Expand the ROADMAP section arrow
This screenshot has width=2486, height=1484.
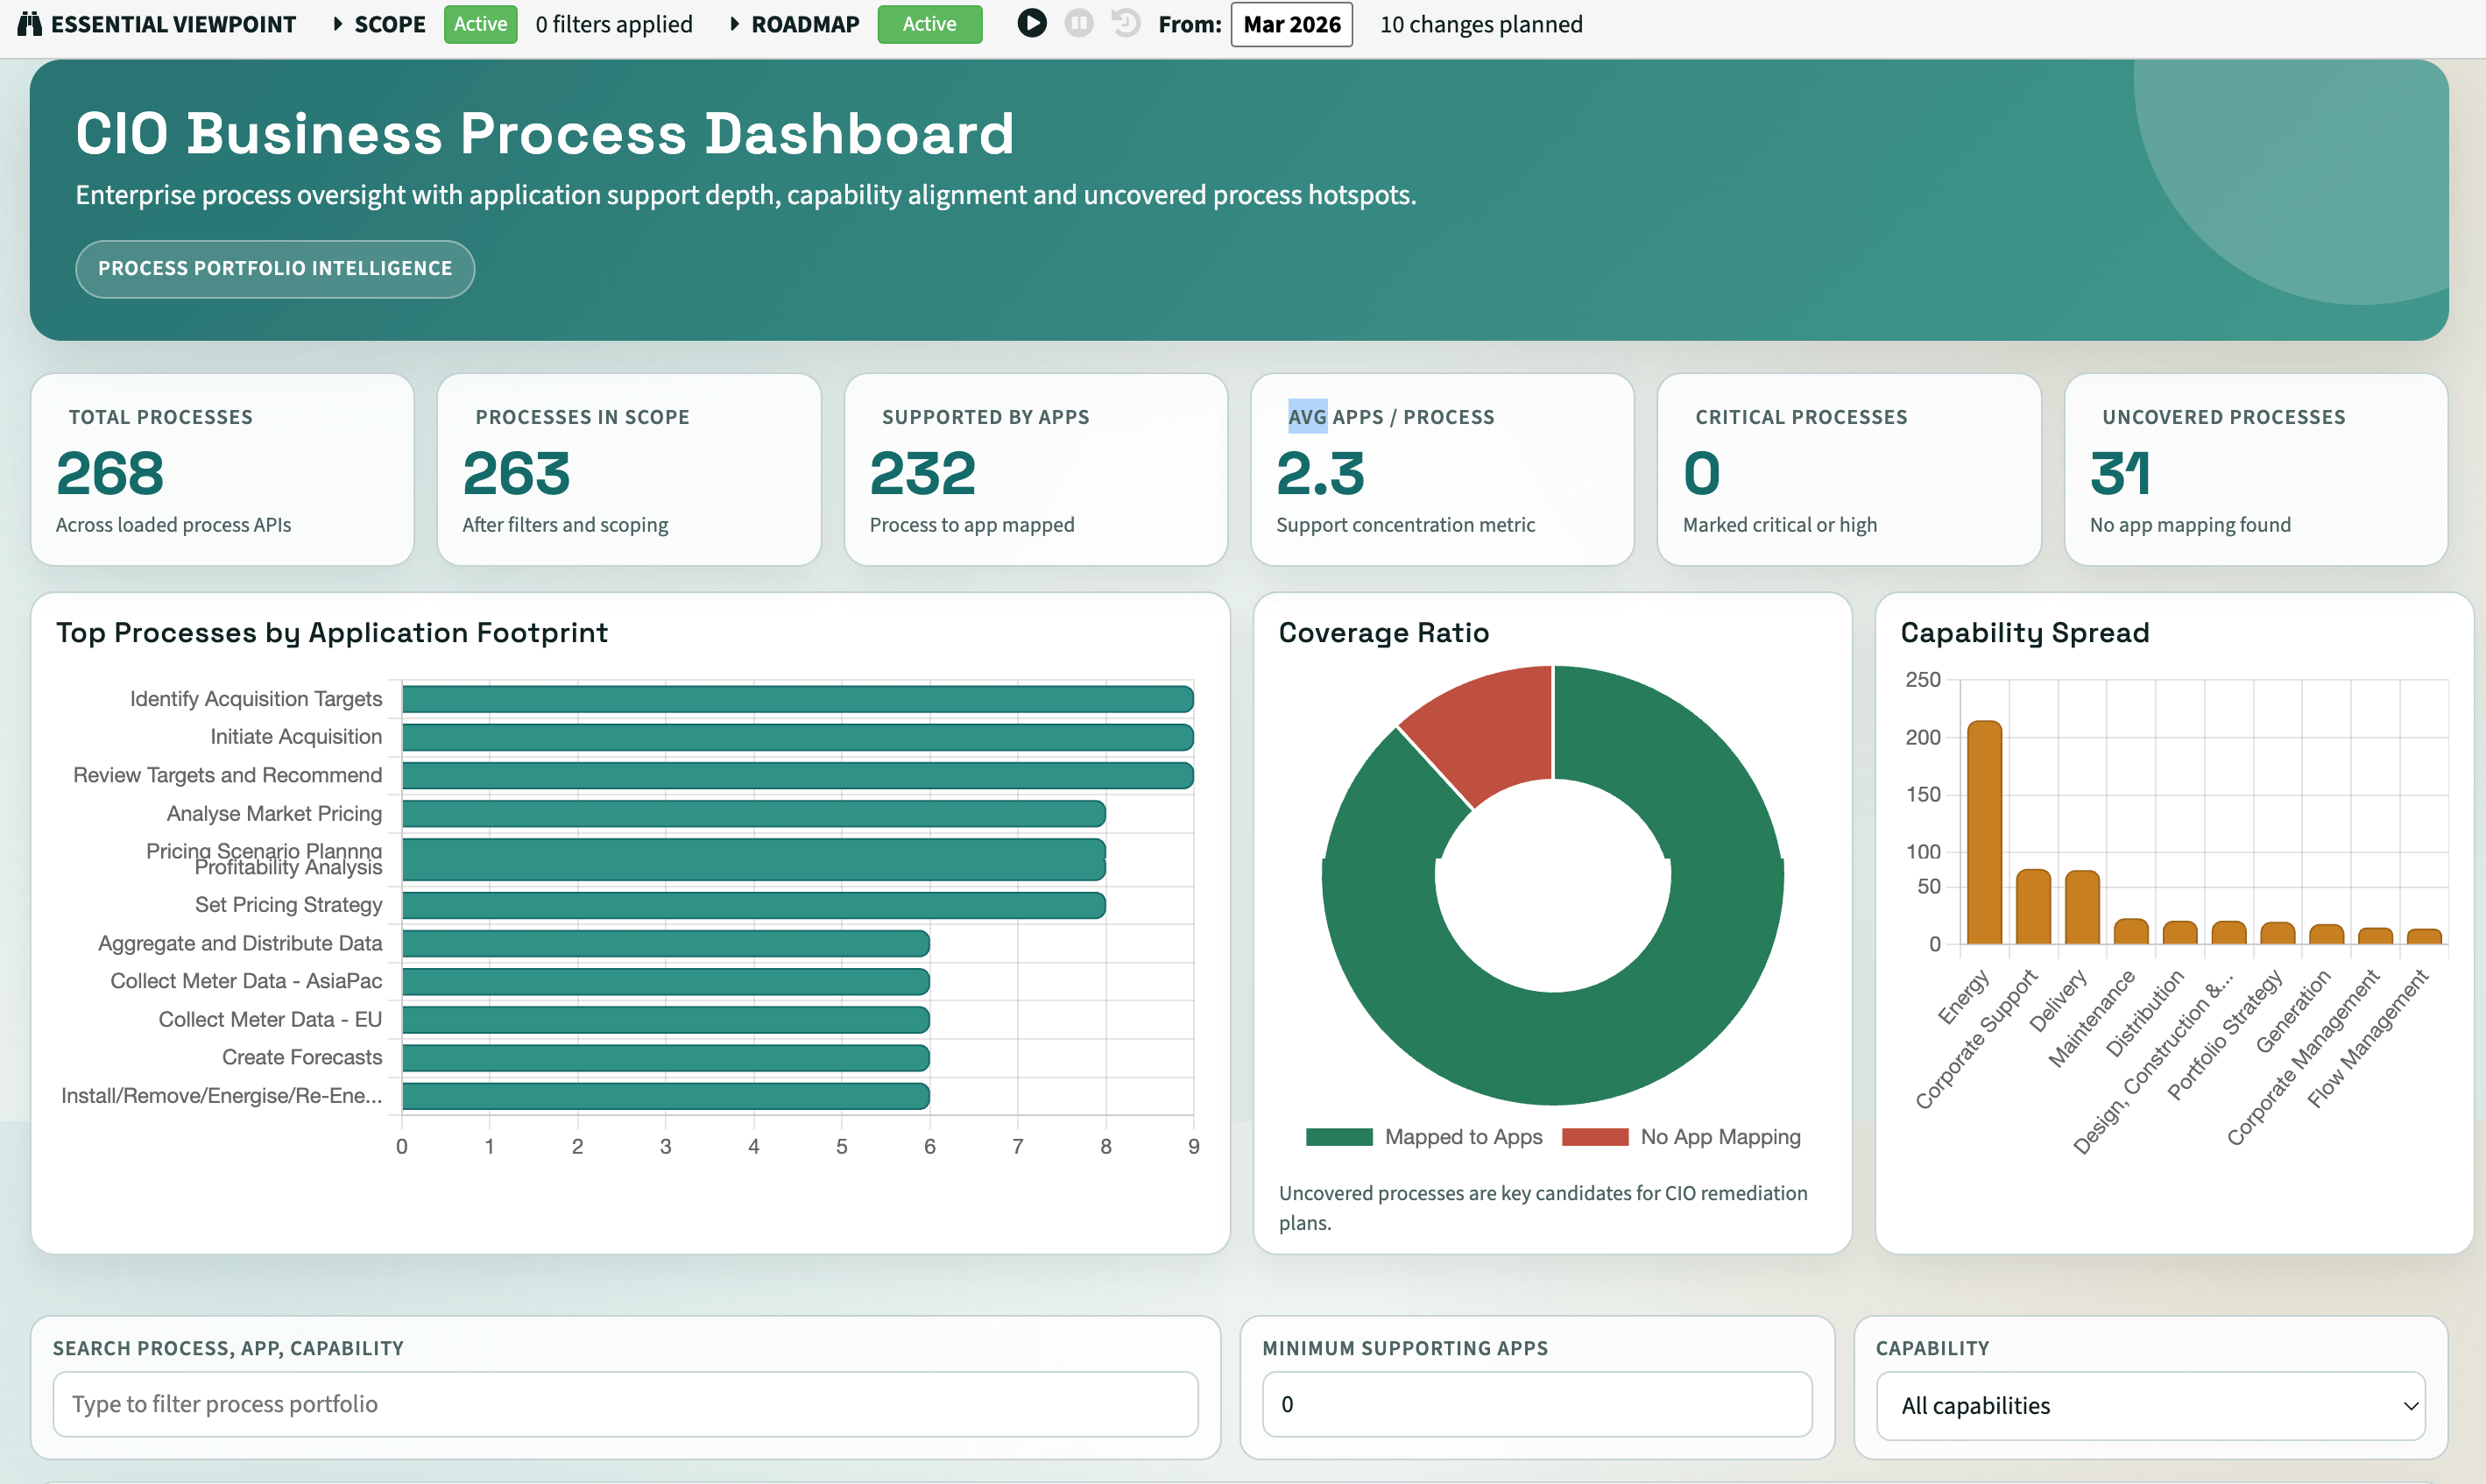pyautogui.click(x=734, y=24)
